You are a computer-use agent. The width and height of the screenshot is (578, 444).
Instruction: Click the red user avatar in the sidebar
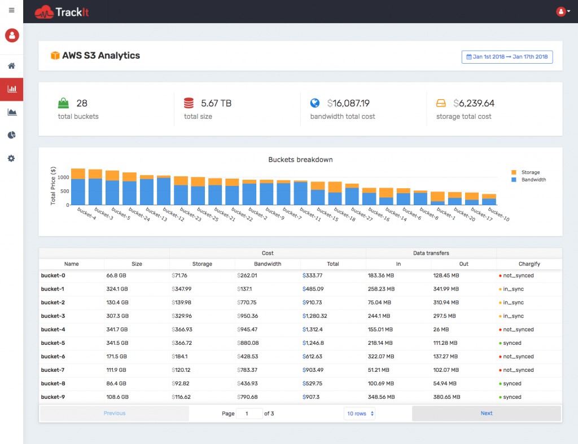click(11, 35)
